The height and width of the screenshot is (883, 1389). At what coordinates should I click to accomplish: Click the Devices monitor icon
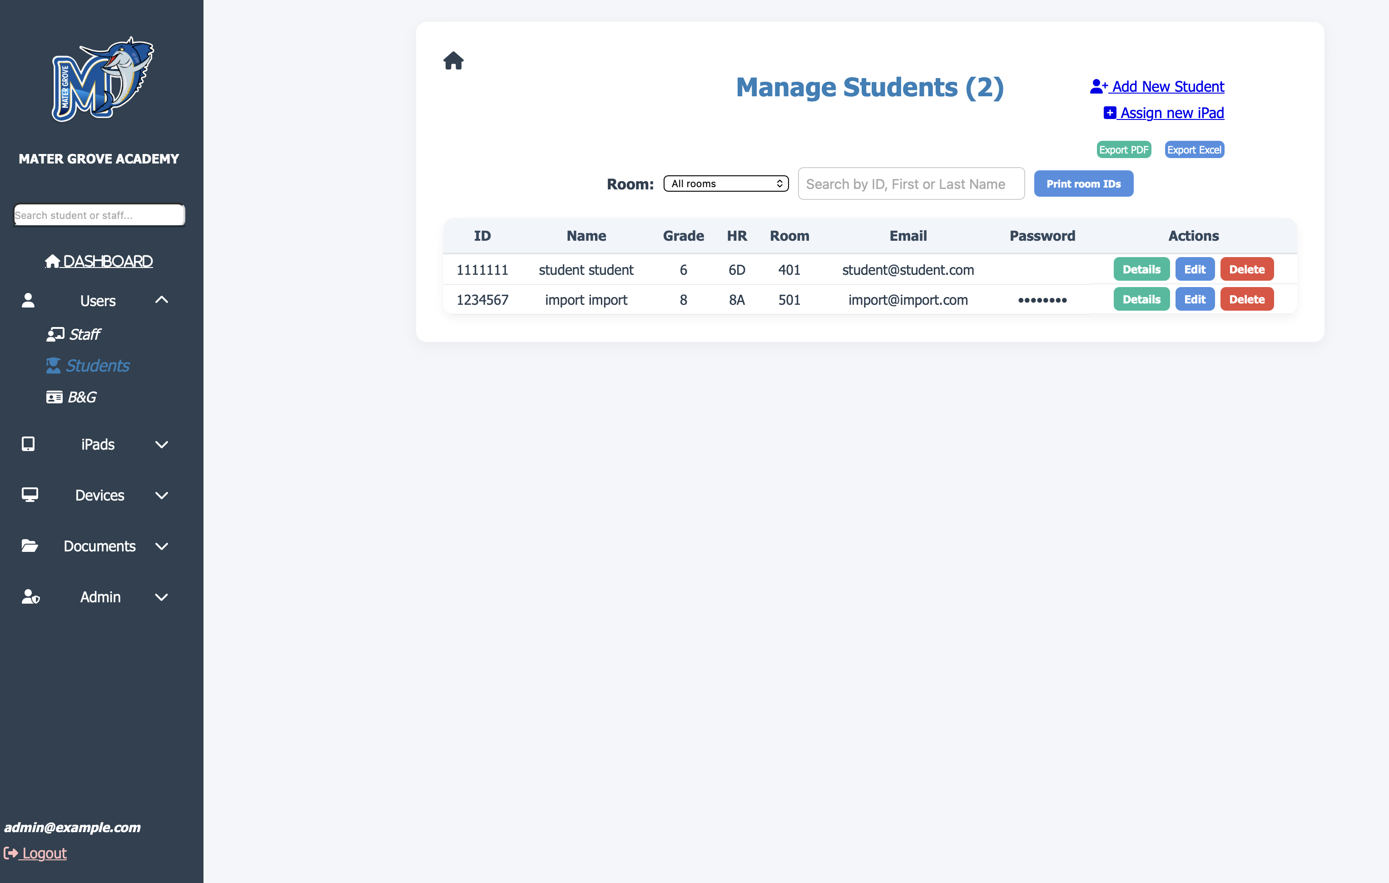[30, 495]
